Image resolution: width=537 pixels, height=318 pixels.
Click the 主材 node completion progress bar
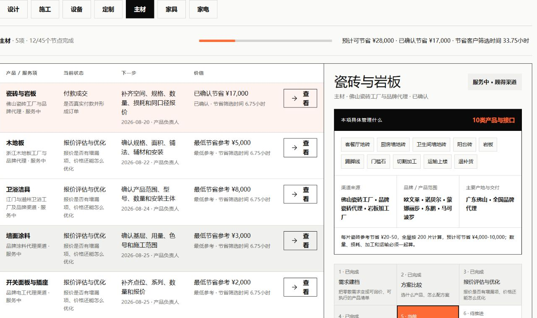266,41
